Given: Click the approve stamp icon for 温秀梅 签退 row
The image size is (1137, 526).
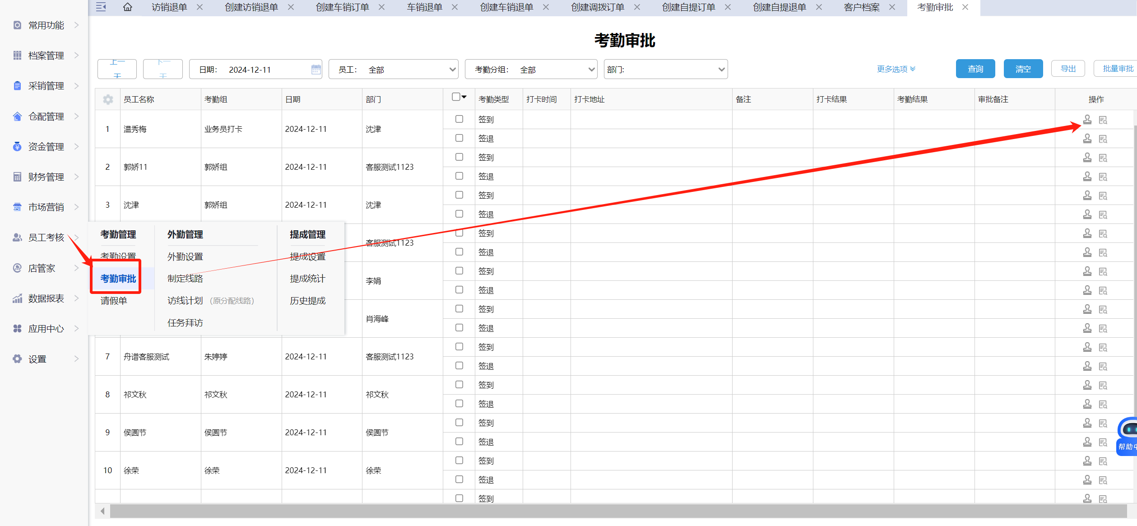Looking at the screenshot, I should pos(1087,139).
